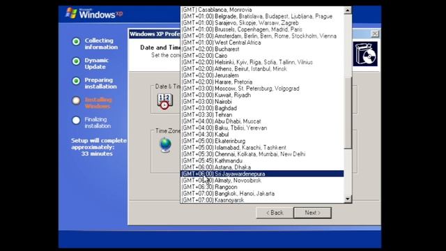Go to the next setup page
This screenshot has height=251, width=446.
tap(312, 213)
